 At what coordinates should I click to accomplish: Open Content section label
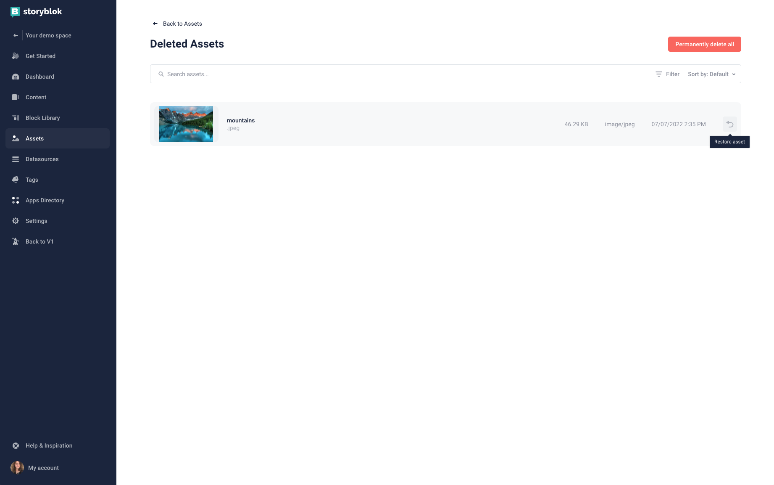[36, 97]
